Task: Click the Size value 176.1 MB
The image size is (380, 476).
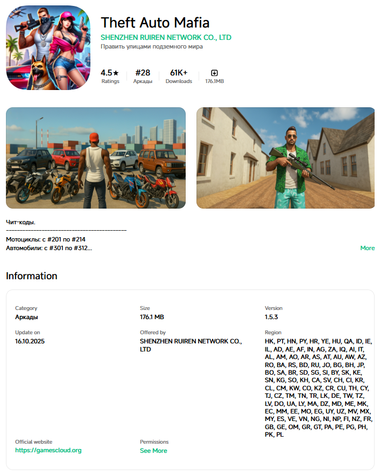Action: (x=152, y=317)
